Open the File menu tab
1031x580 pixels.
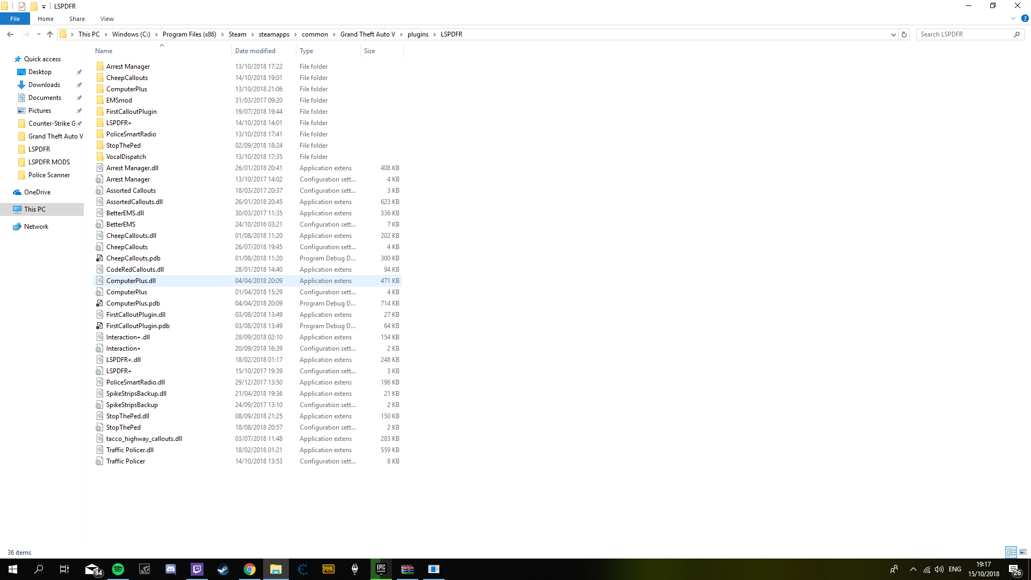click(x=15, y=19)
